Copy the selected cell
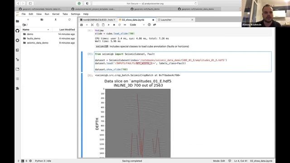This screenshot has width=290, height=163. click(98, 25)
